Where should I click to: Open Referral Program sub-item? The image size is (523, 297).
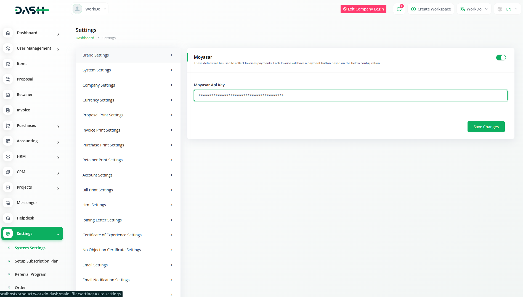coord(31,274)
